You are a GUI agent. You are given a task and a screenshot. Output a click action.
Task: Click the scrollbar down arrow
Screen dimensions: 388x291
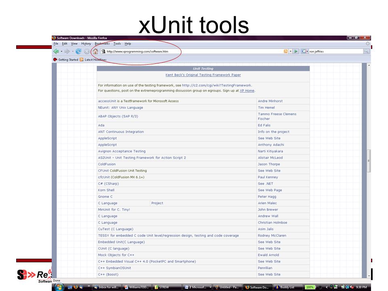369,276
